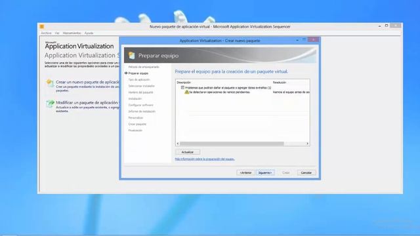Select the 'Crear paquete' wizard step

(x=137, y=124)
